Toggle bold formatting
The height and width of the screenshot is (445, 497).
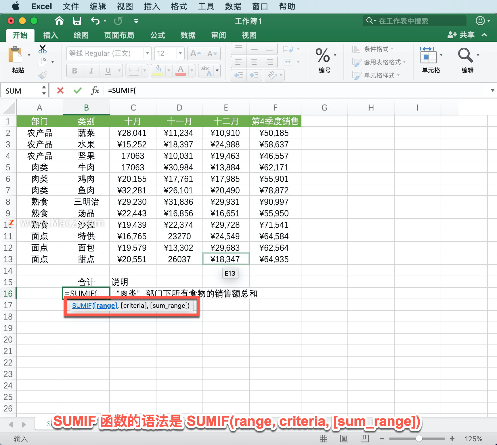click(x=75, y=71)
